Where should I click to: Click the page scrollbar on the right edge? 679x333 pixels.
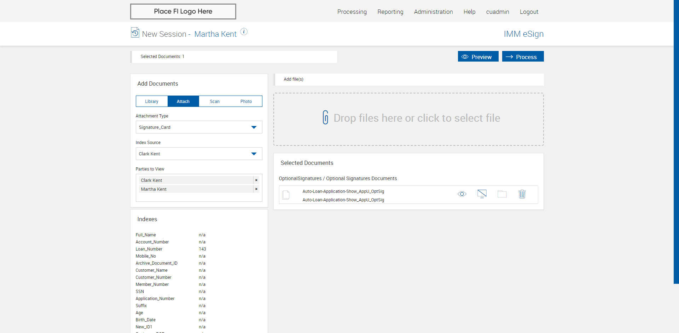pos(676,142)
